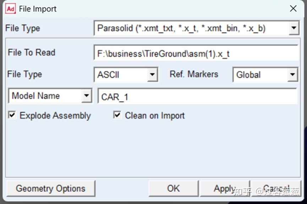Click the CAR_1 model name field

coord(197,96)
